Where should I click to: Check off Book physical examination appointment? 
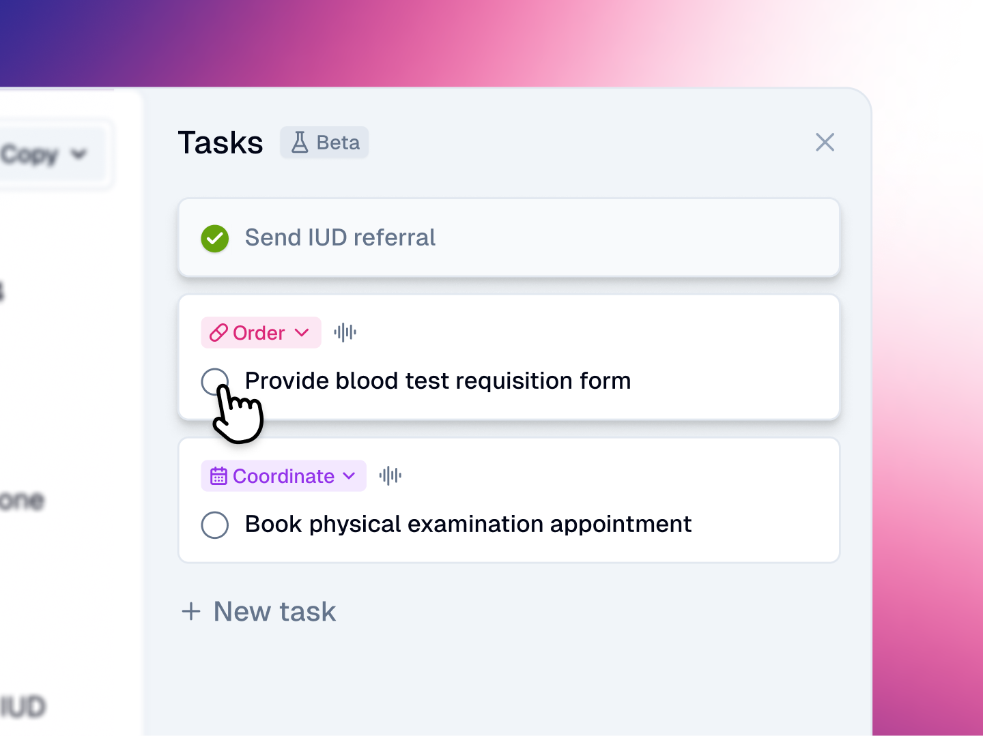click(x=215, y=525)
